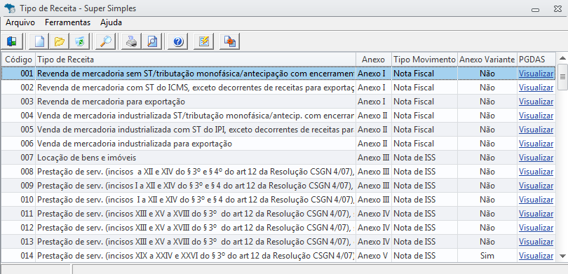Click the 'Sim' cell in row 014
Image resolution: width=568 pixels, height=274 pixels.
487,256
